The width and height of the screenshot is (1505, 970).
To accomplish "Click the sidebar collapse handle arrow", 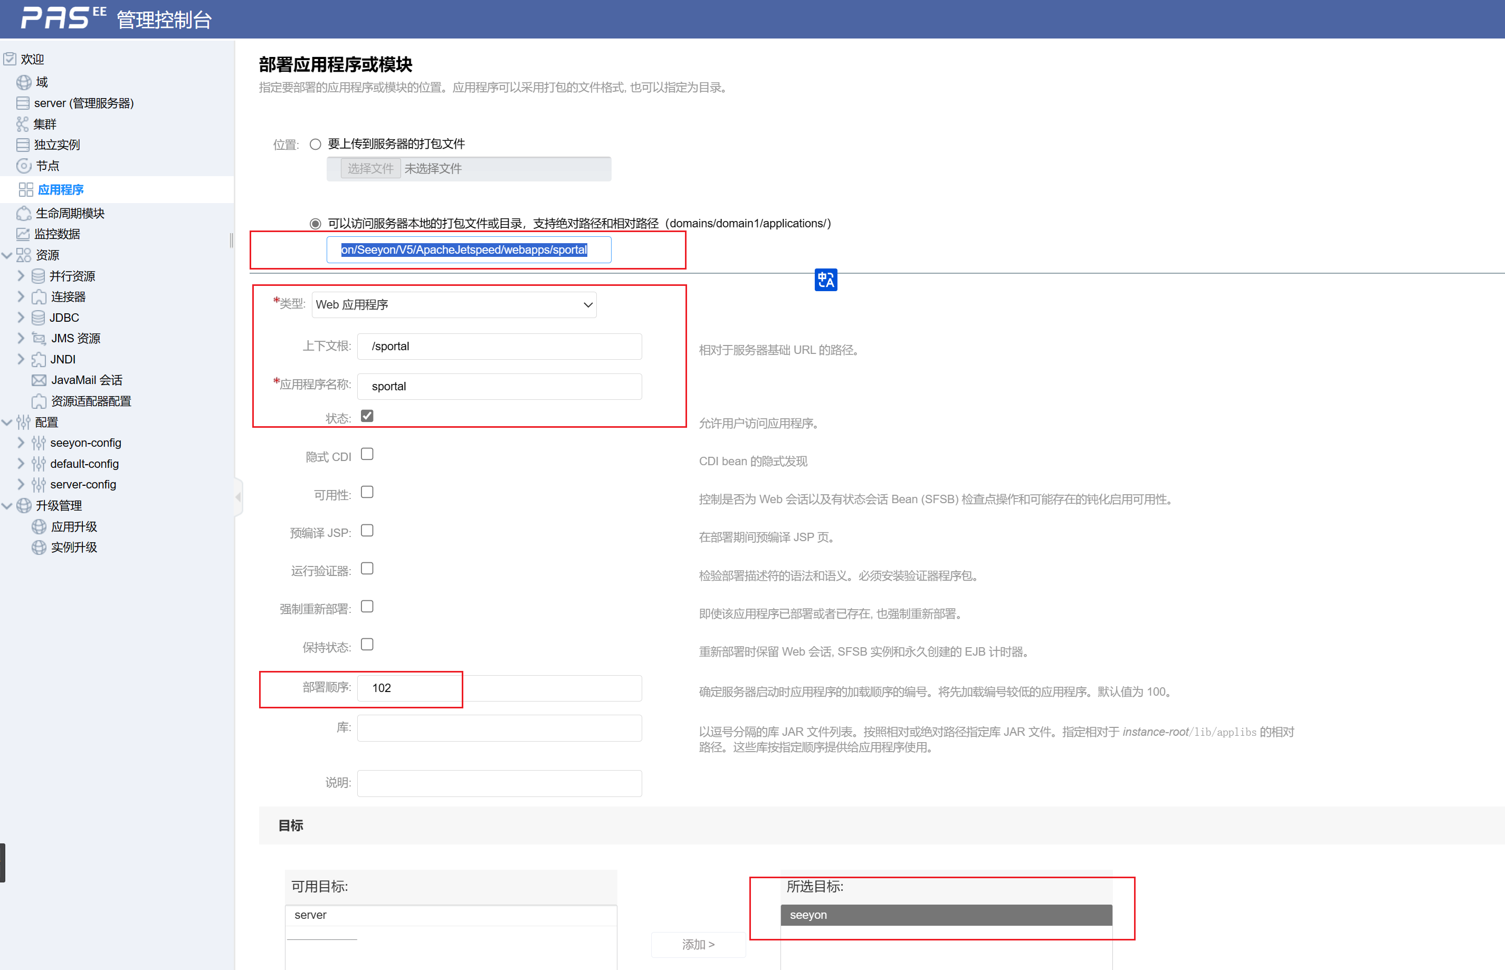I will click(238, 497).
